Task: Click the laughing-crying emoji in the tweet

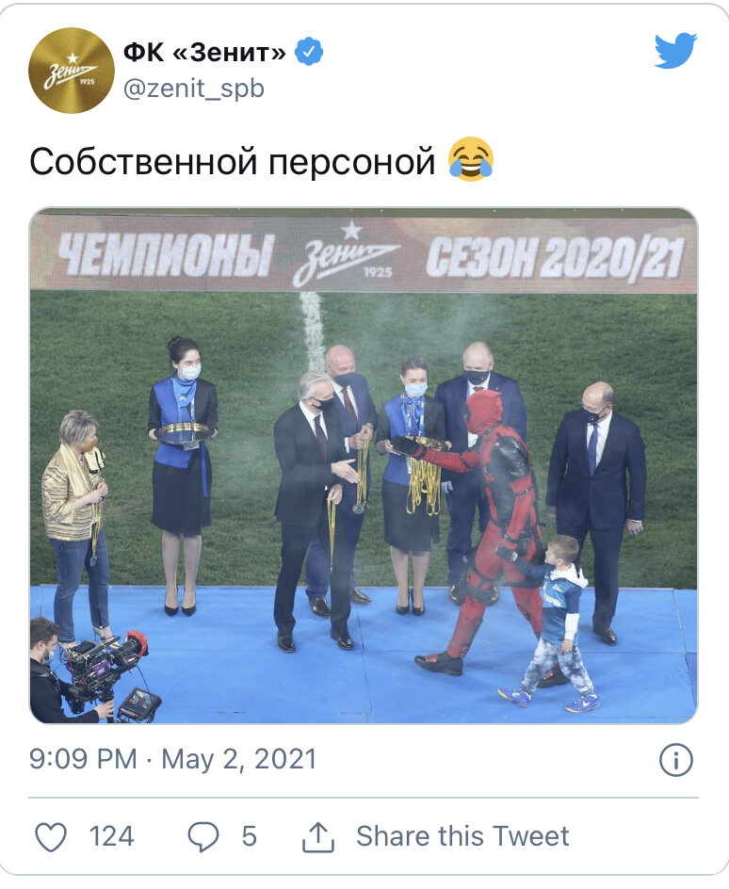Action: 471,159
